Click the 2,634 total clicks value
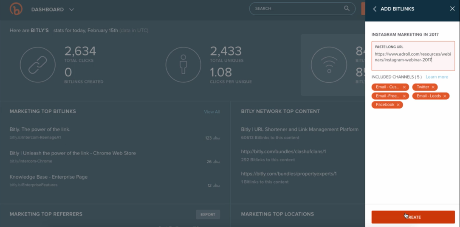 [80, 51]
